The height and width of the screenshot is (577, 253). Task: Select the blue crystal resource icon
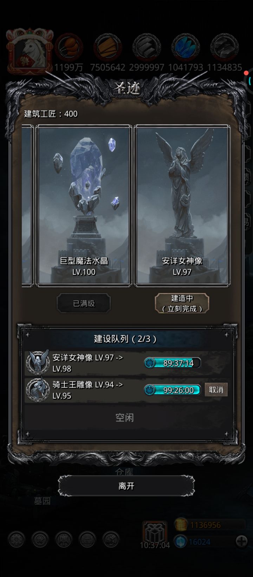pos(186,47)
